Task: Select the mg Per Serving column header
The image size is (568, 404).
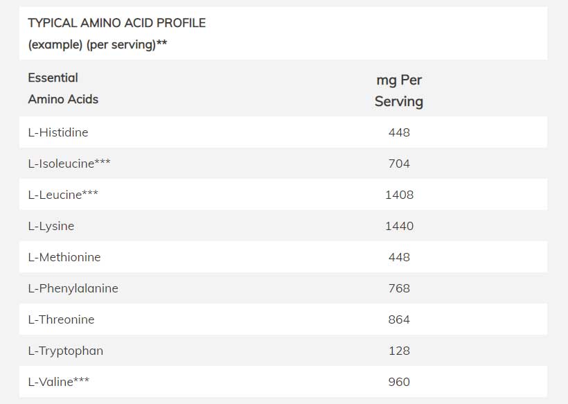Action: point(399,90)
